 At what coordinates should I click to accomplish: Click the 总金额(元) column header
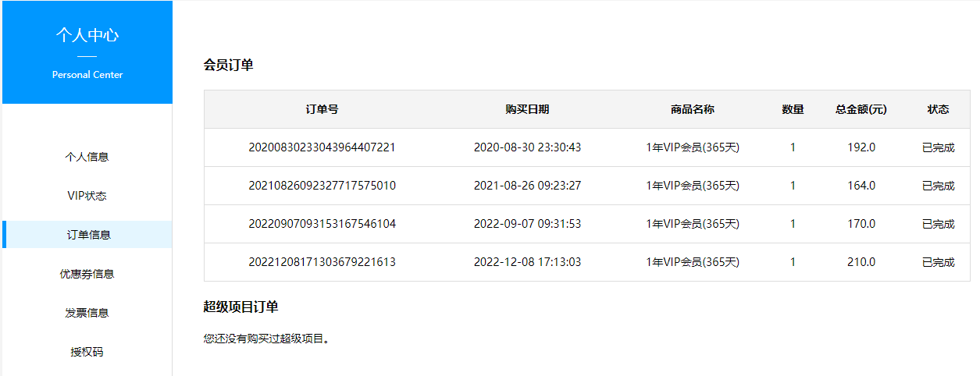point(861,109)
